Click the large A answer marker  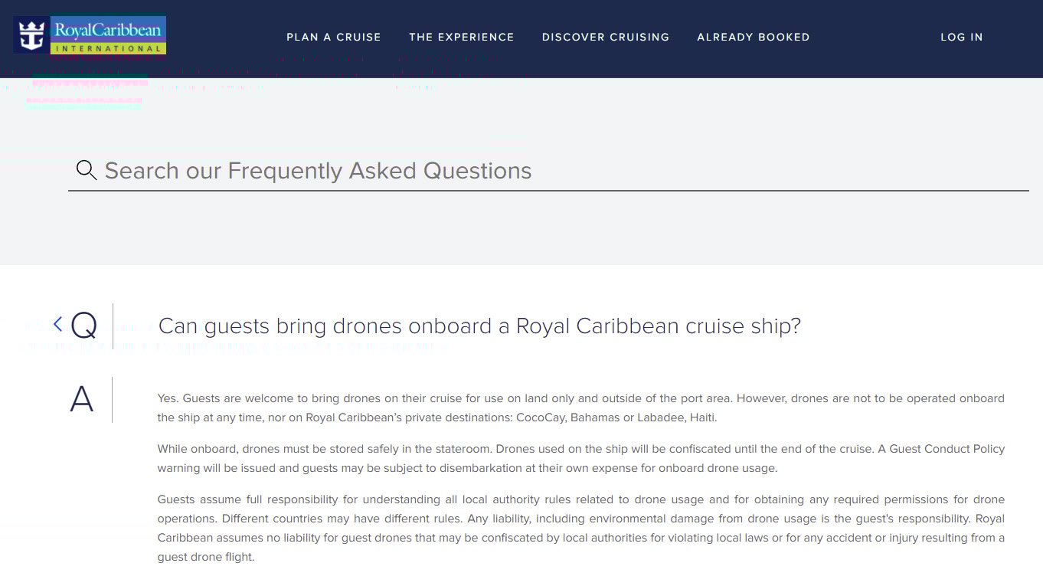tap(82, 399)
